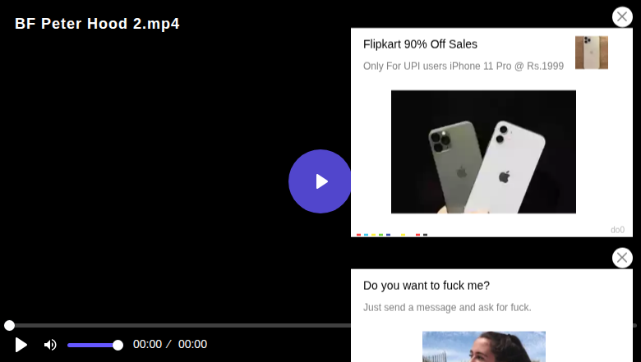Open the large two-iPhones ad image

[x=483, y=152]
